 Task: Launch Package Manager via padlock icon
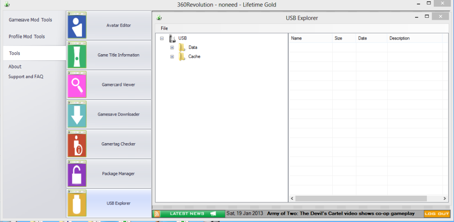(x=77, y=174)
